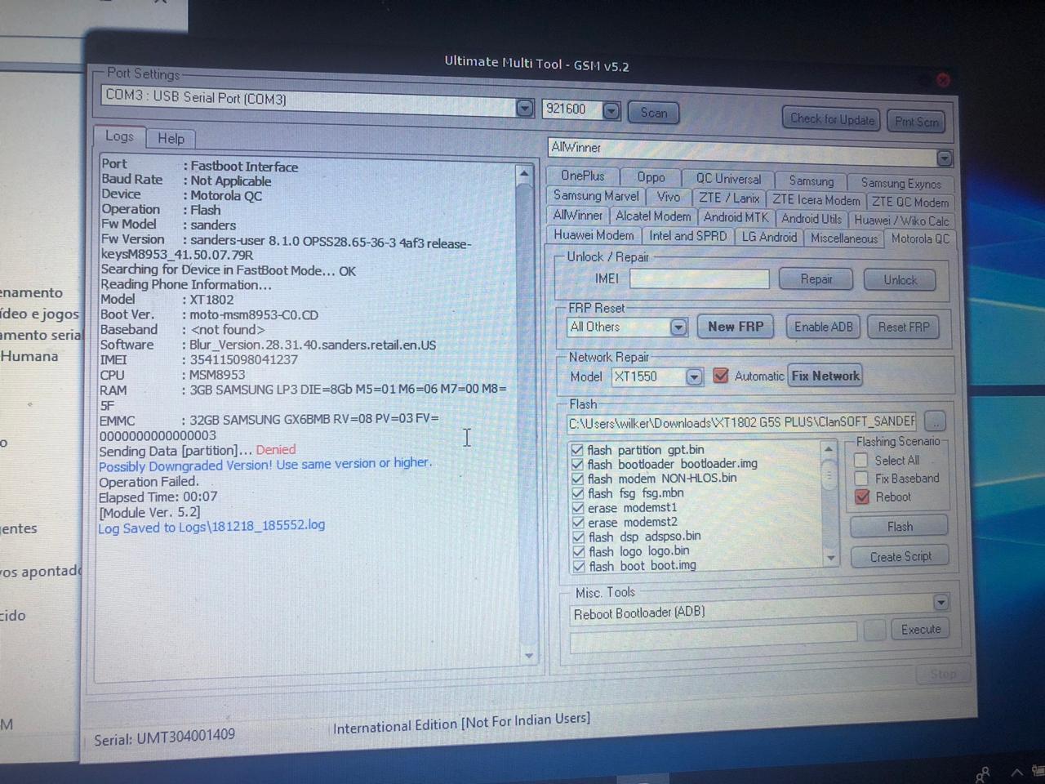The image size is (1045, 784).
Task: Toggle the flash partition gpt.bin checkbox
Action: coord(577,450)
